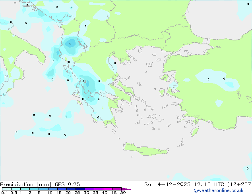Pick the 5–10 mm blue legend swatch
This screenshot has height=194, width=252.
click(x=44, y=189)
